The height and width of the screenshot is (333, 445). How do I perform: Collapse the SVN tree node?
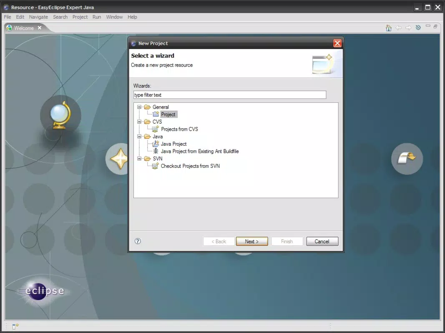pyautogui.click(x=139, y=159)
